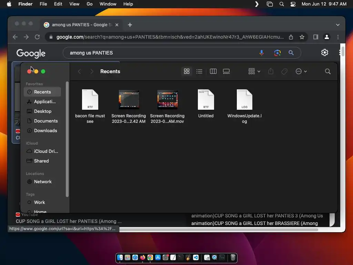Click the Finder share icon

tap(271, 71)
